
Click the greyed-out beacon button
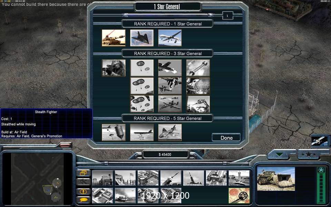[x=83, y=182]
